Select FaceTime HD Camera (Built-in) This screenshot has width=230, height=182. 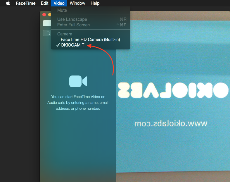(90, 40)
